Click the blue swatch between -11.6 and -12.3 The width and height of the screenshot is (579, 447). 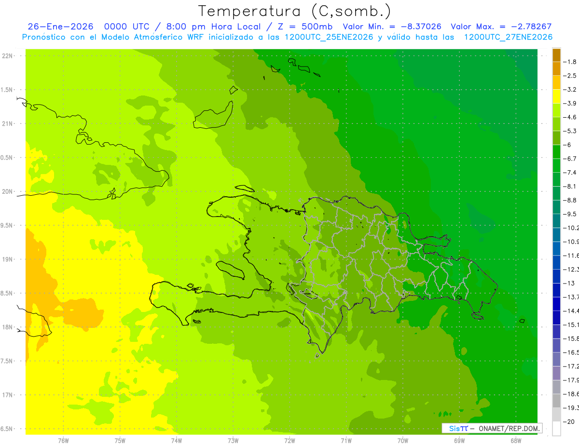556,262
